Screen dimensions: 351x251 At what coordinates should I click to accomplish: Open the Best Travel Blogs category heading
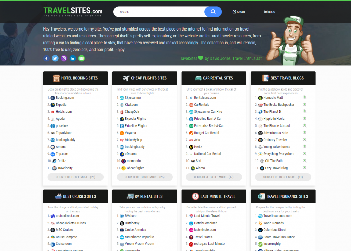pyautogui.click(x=287, y=78)
